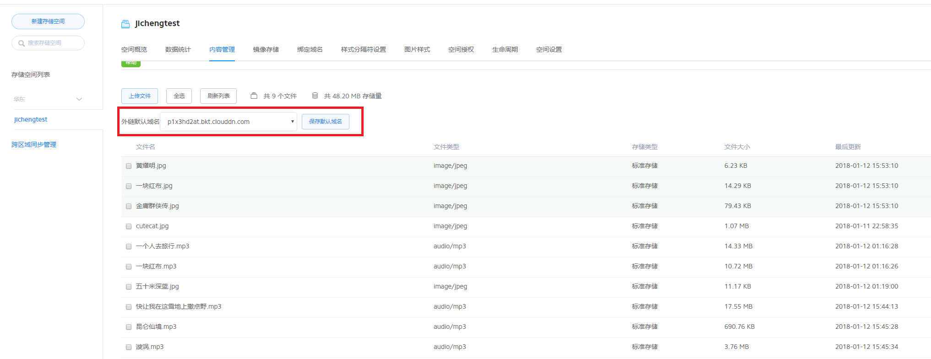Click the 刷新列表 button

[218, 96]
